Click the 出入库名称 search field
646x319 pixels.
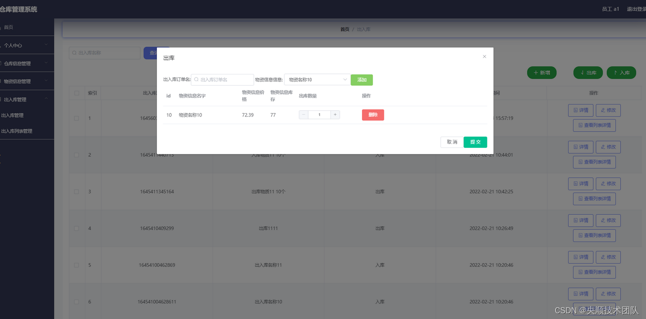[x=105, y=53]
